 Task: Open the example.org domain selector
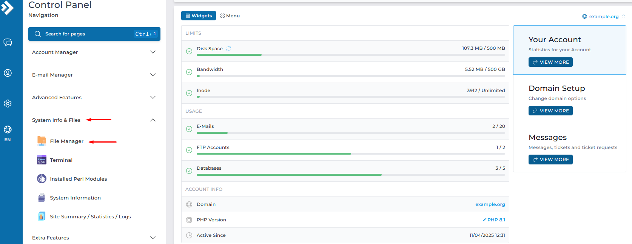coord(603,17)
